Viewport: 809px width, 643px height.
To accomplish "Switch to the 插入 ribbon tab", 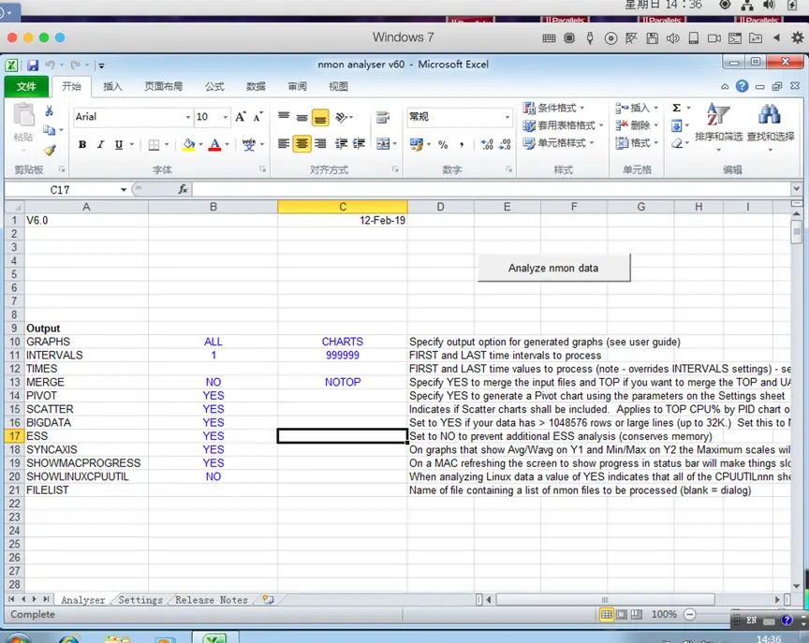I will pyautogui.click(x=112, y=87).
